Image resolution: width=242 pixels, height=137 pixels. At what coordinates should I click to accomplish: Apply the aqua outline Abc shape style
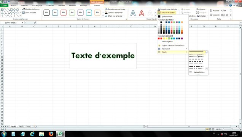point(89,13)
